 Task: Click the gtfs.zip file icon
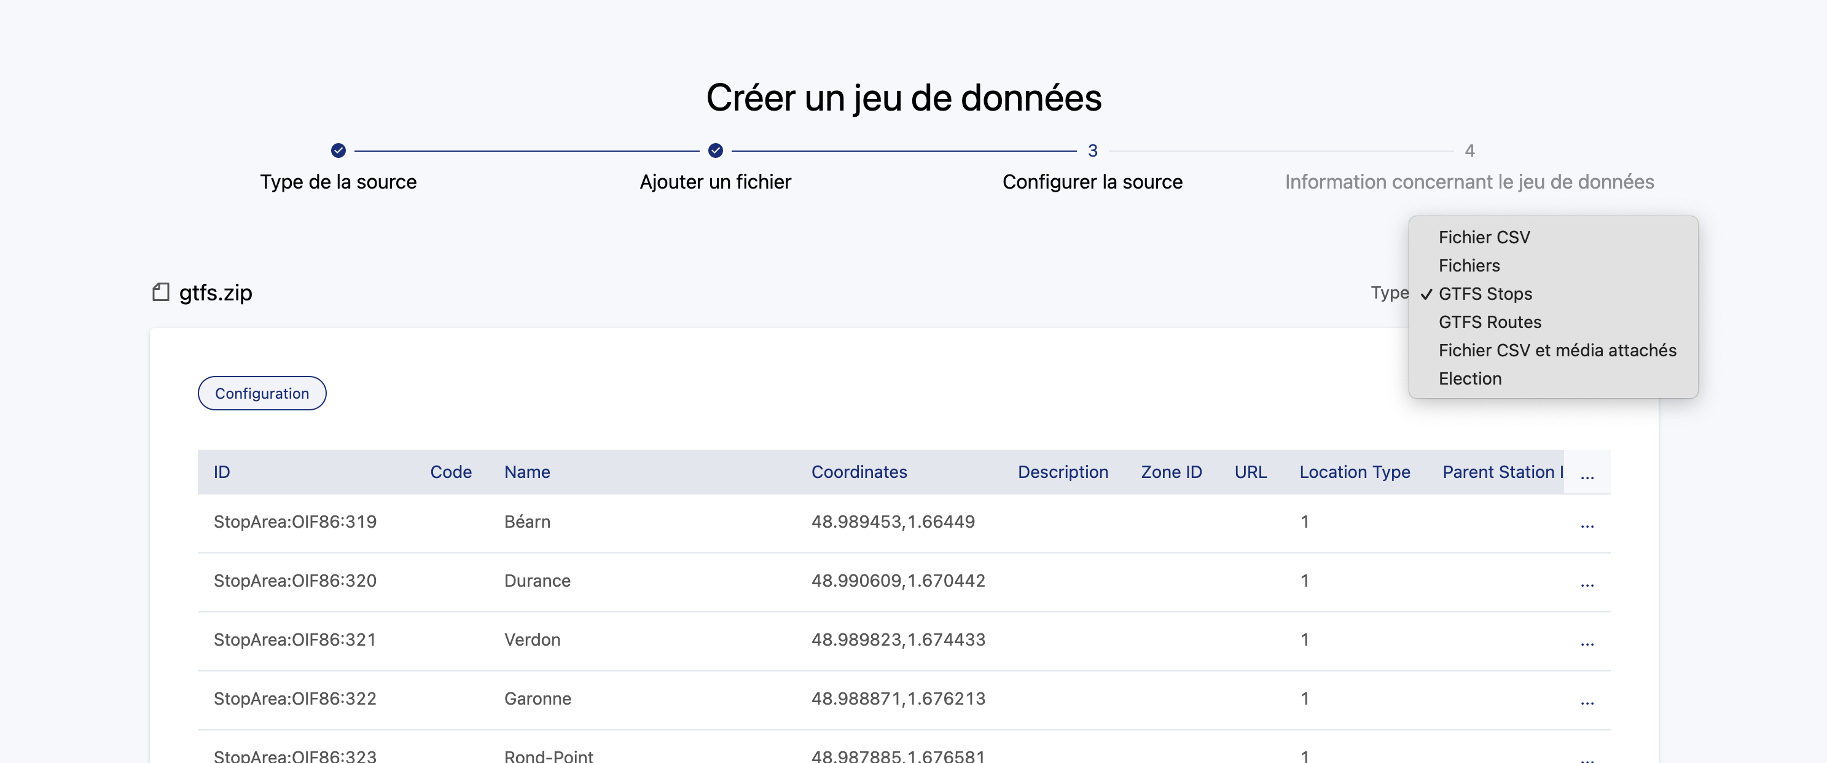(161, 292)
